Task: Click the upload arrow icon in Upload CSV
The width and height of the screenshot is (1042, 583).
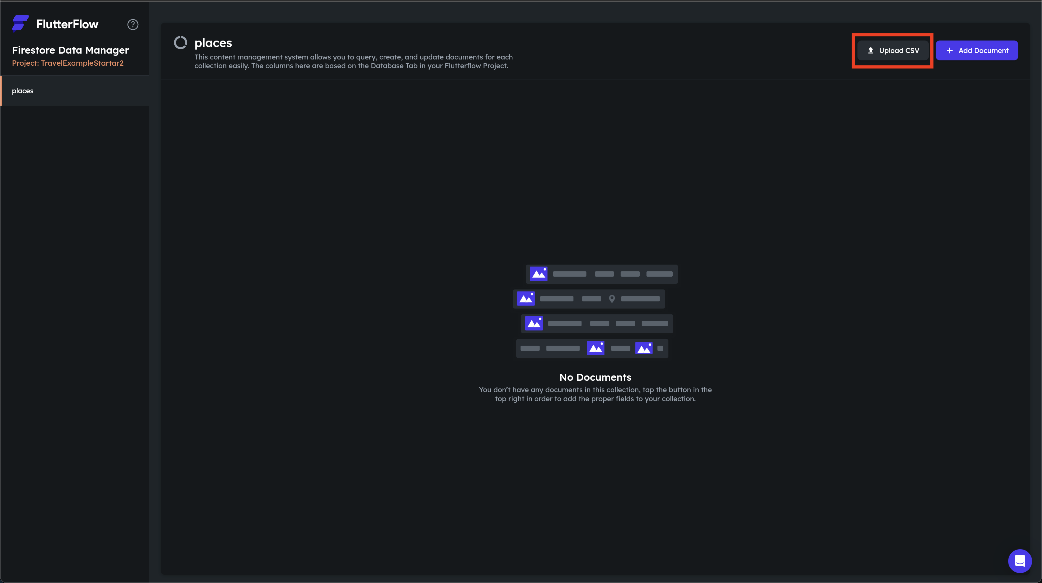Action: pyautogui.click(x=871, y=50)
